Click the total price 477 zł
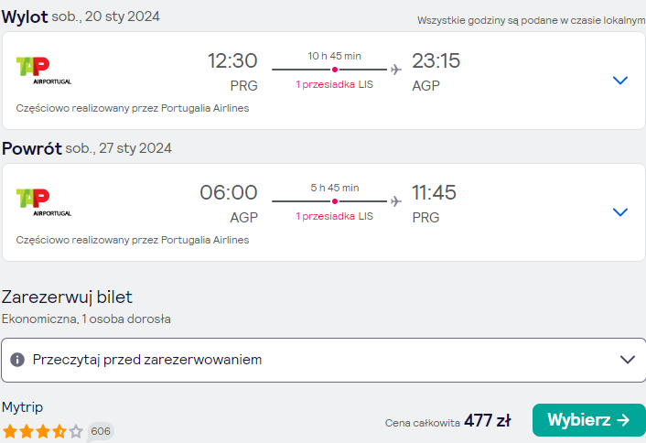Viewport: 646px width, 443px height. (488, 421)
